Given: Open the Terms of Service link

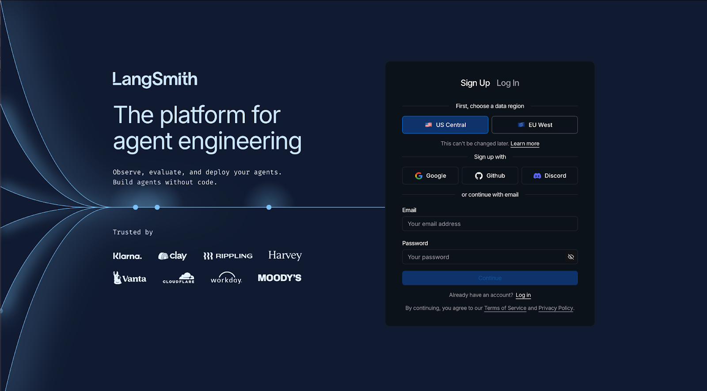Looking at the screenshot, I should click(505, 308).
